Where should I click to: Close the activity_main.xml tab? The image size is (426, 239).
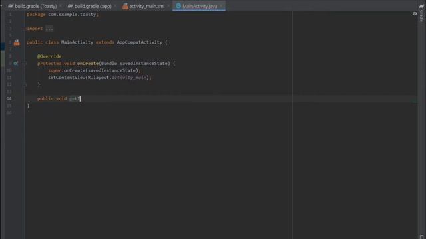(x=168, y=6)
